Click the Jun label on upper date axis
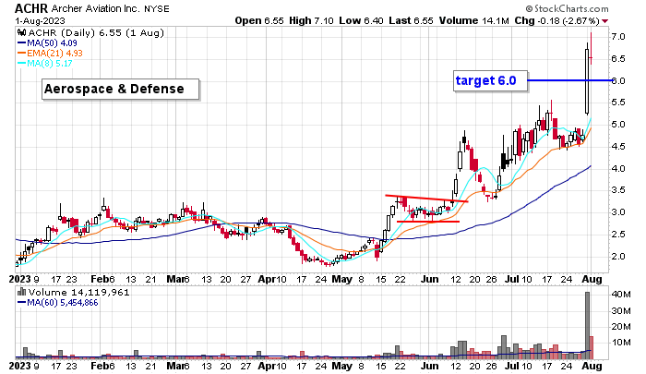This screenshot has width=646, height=374. coord(429,279)
